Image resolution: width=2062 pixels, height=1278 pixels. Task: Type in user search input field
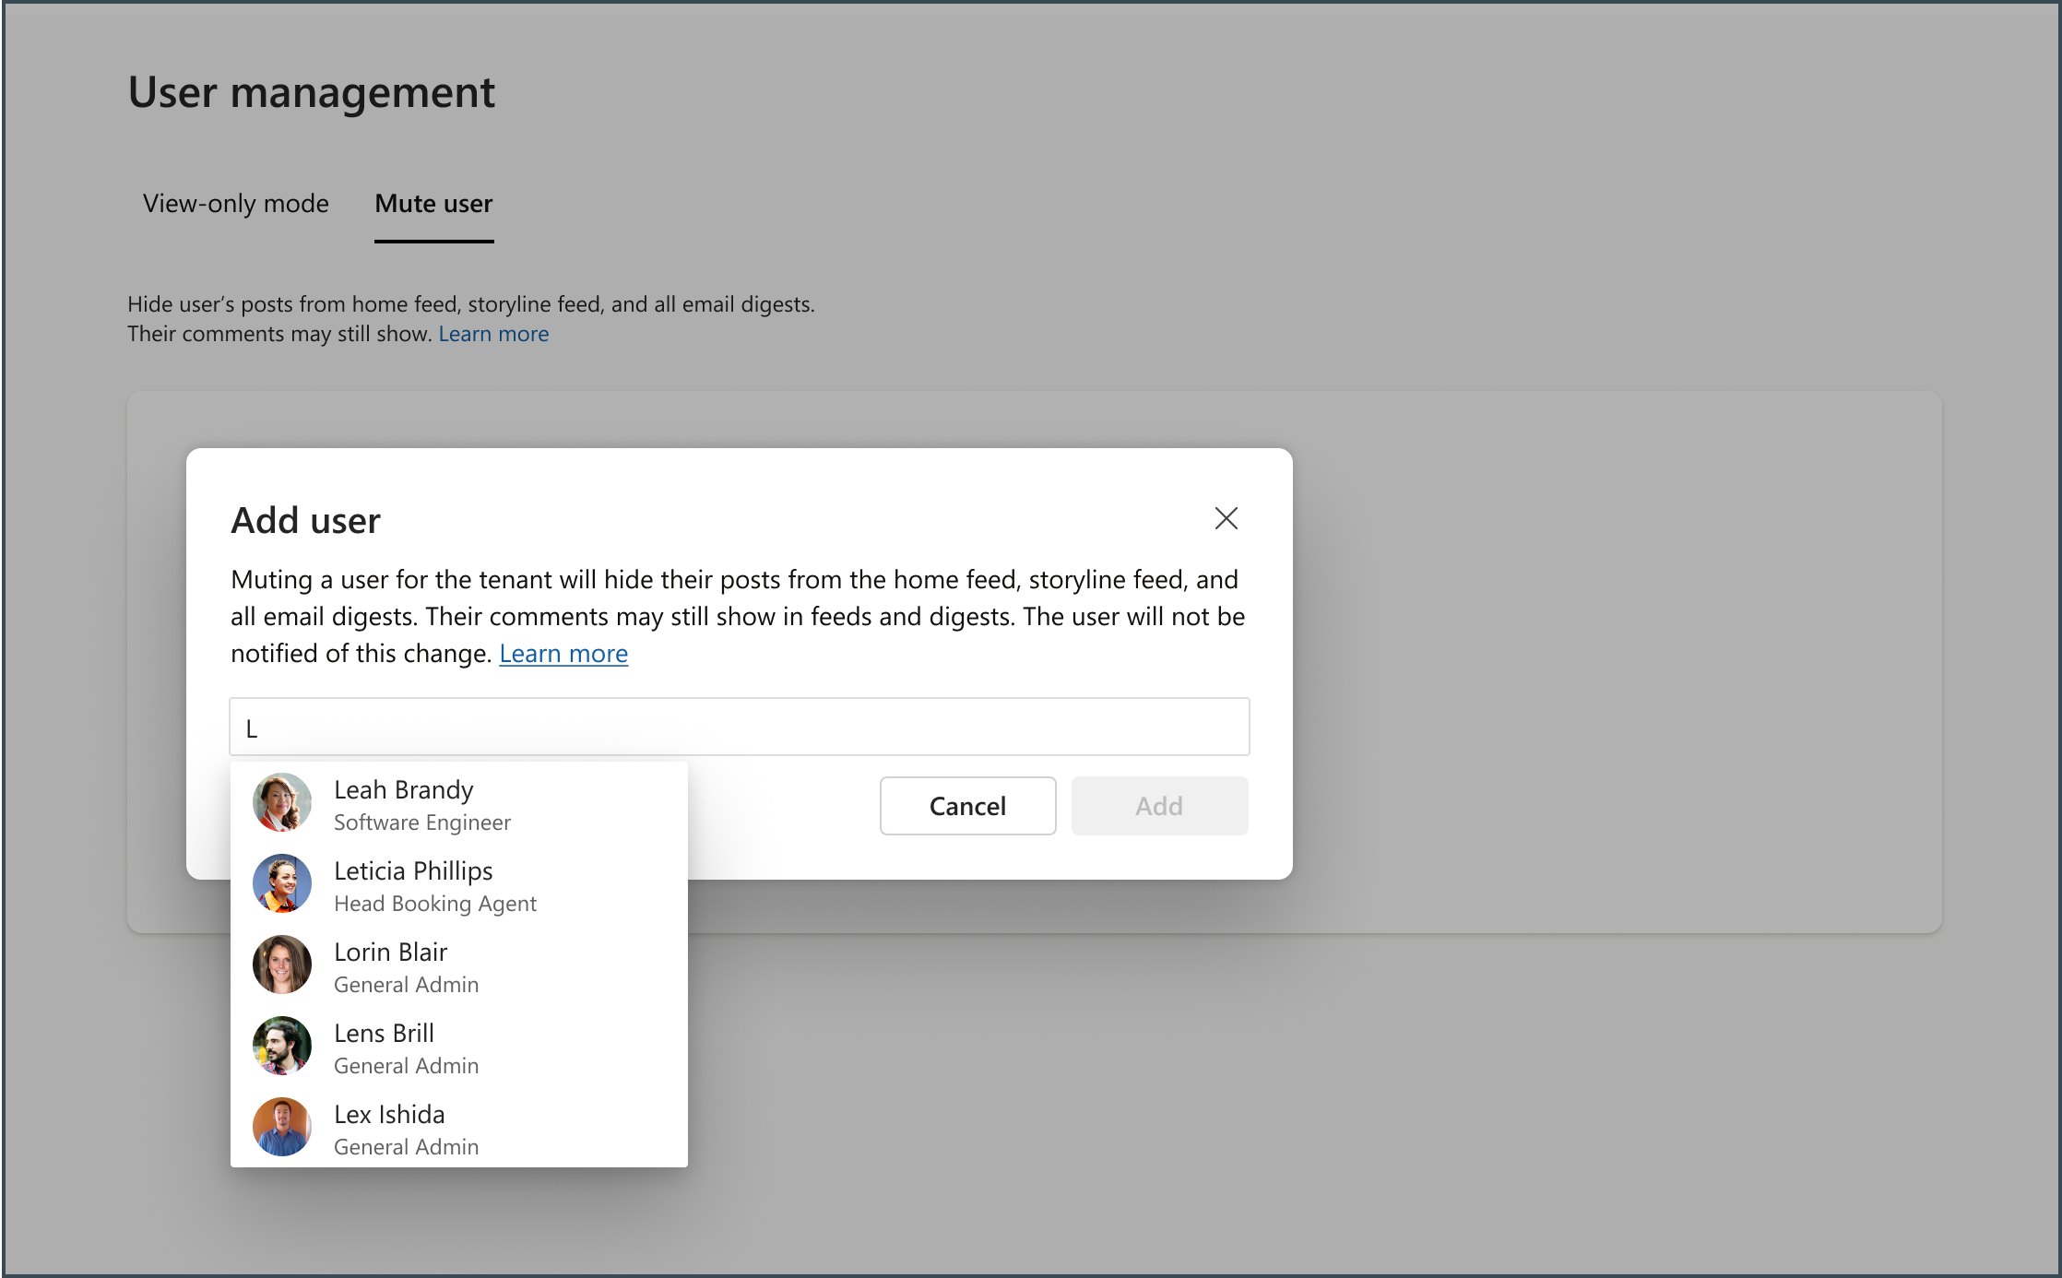pos(740,726)
